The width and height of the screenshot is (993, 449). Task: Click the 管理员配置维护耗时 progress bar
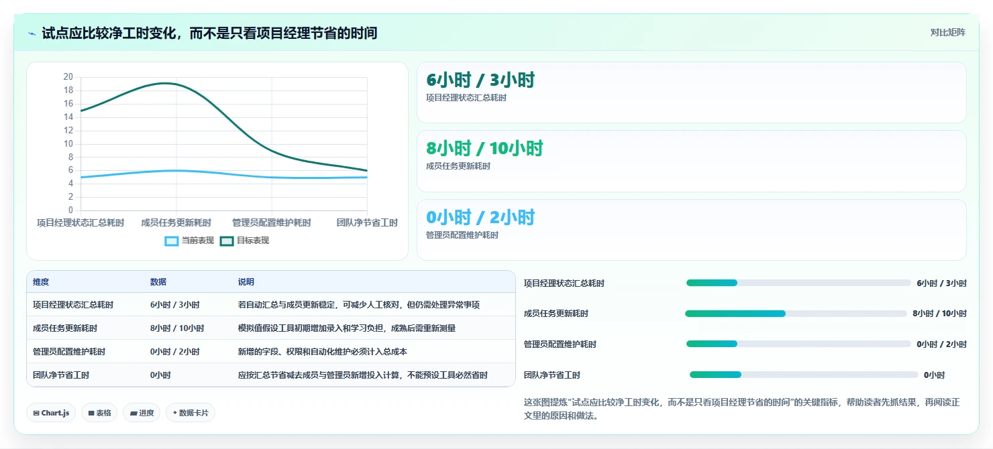point(798,344)
